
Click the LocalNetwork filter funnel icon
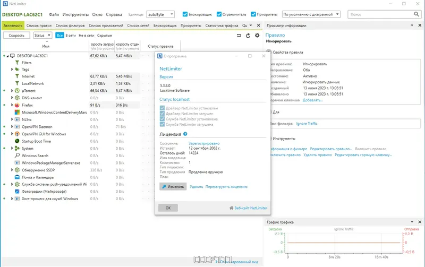[x=17, y=83]
